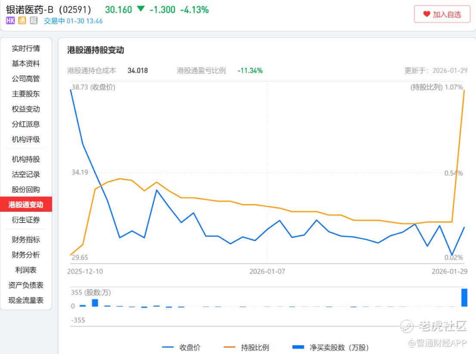Toggle the 收盘价 legend series
The image size is (476, 354).
(x=181, y=347)
